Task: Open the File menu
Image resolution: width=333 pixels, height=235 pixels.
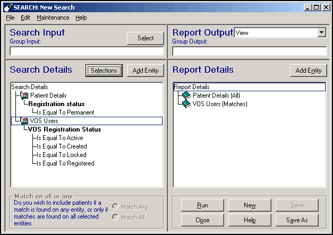Action: 10,18
